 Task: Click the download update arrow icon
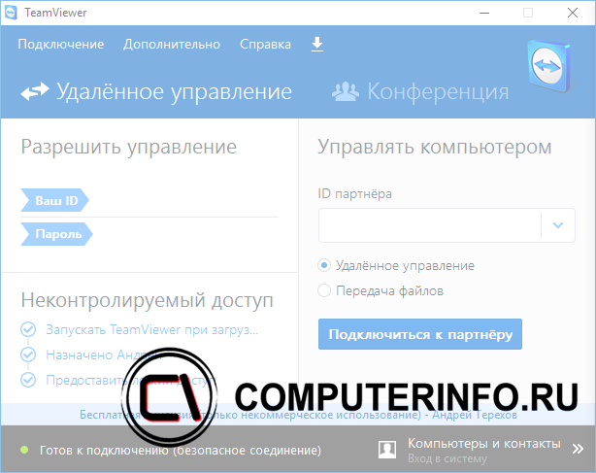317,44
